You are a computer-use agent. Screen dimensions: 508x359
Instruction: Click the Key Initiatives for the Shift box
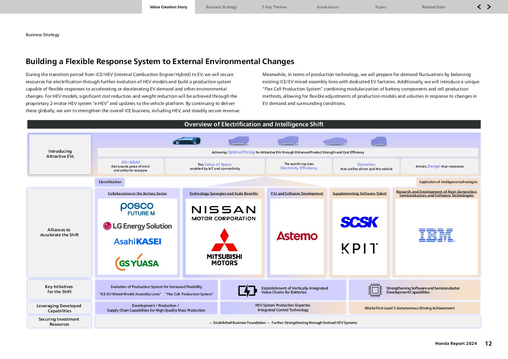point(59,289)
